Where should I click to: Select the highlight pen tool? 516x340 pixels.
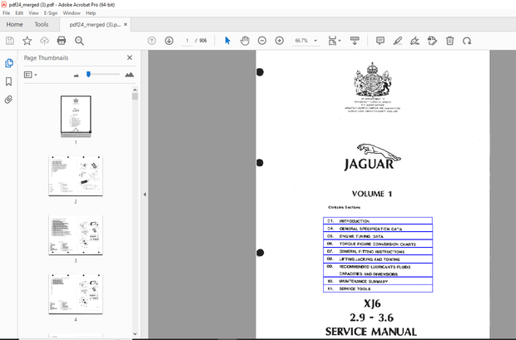(398, 41)
